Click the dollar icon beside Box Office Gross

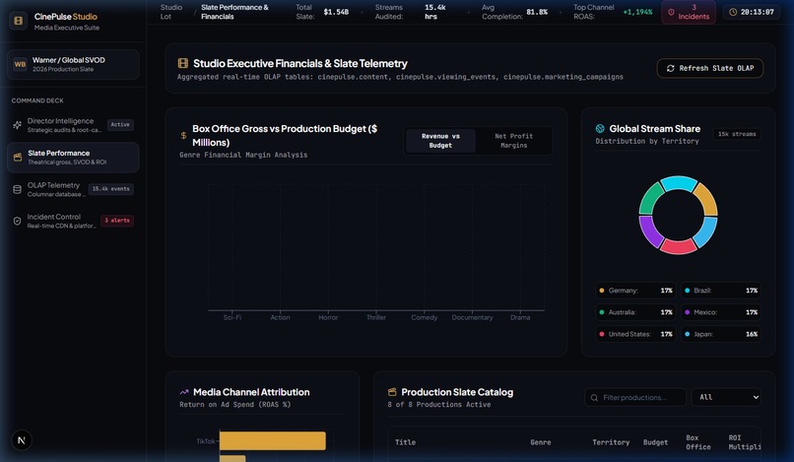tap(184, 135)
